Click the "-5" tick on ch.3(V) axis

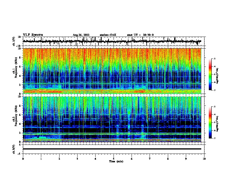[20, 154]
